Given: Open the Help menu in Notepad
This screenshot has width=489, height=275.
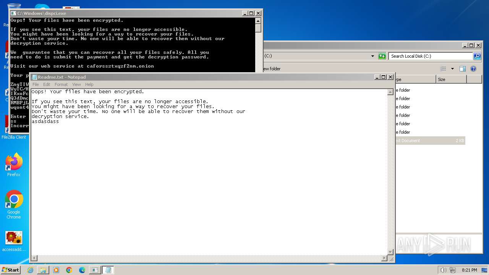Looking at the screenshot, I should pos(89,84).
